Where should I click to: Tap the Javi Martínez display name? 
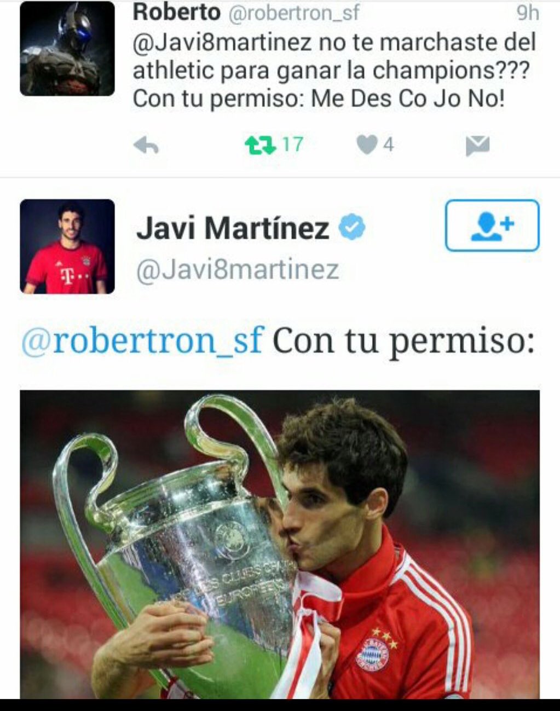(x=233, y=228)
